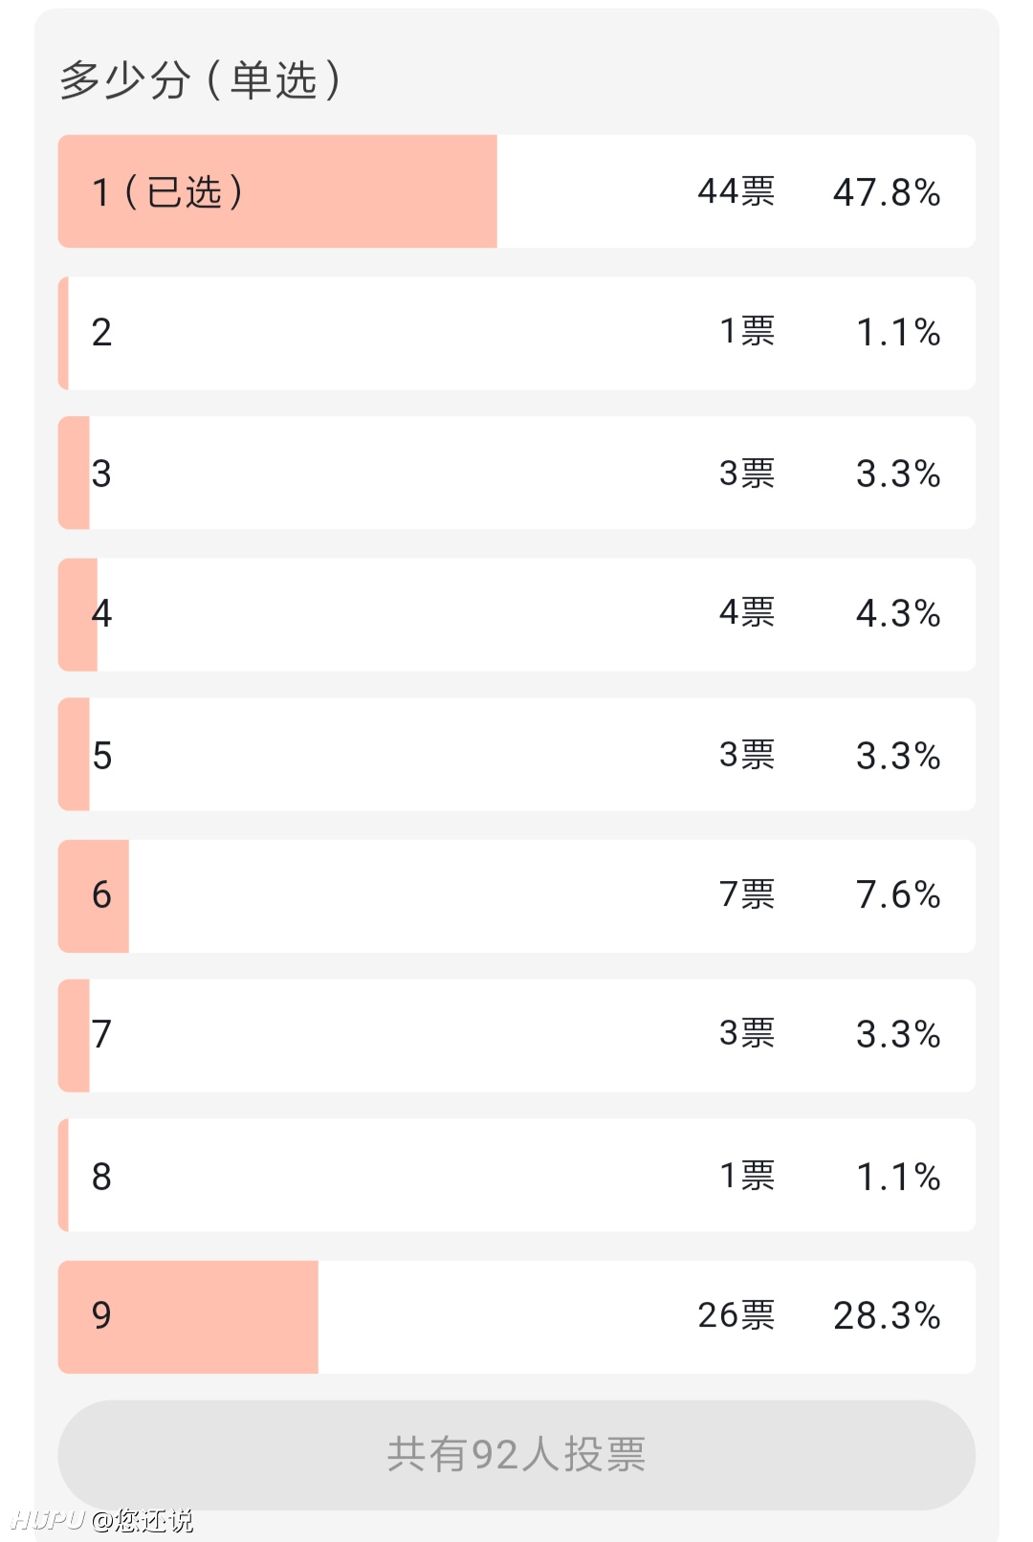Click the 44票 vote count
The image size is (1033, 1542).
736,191
